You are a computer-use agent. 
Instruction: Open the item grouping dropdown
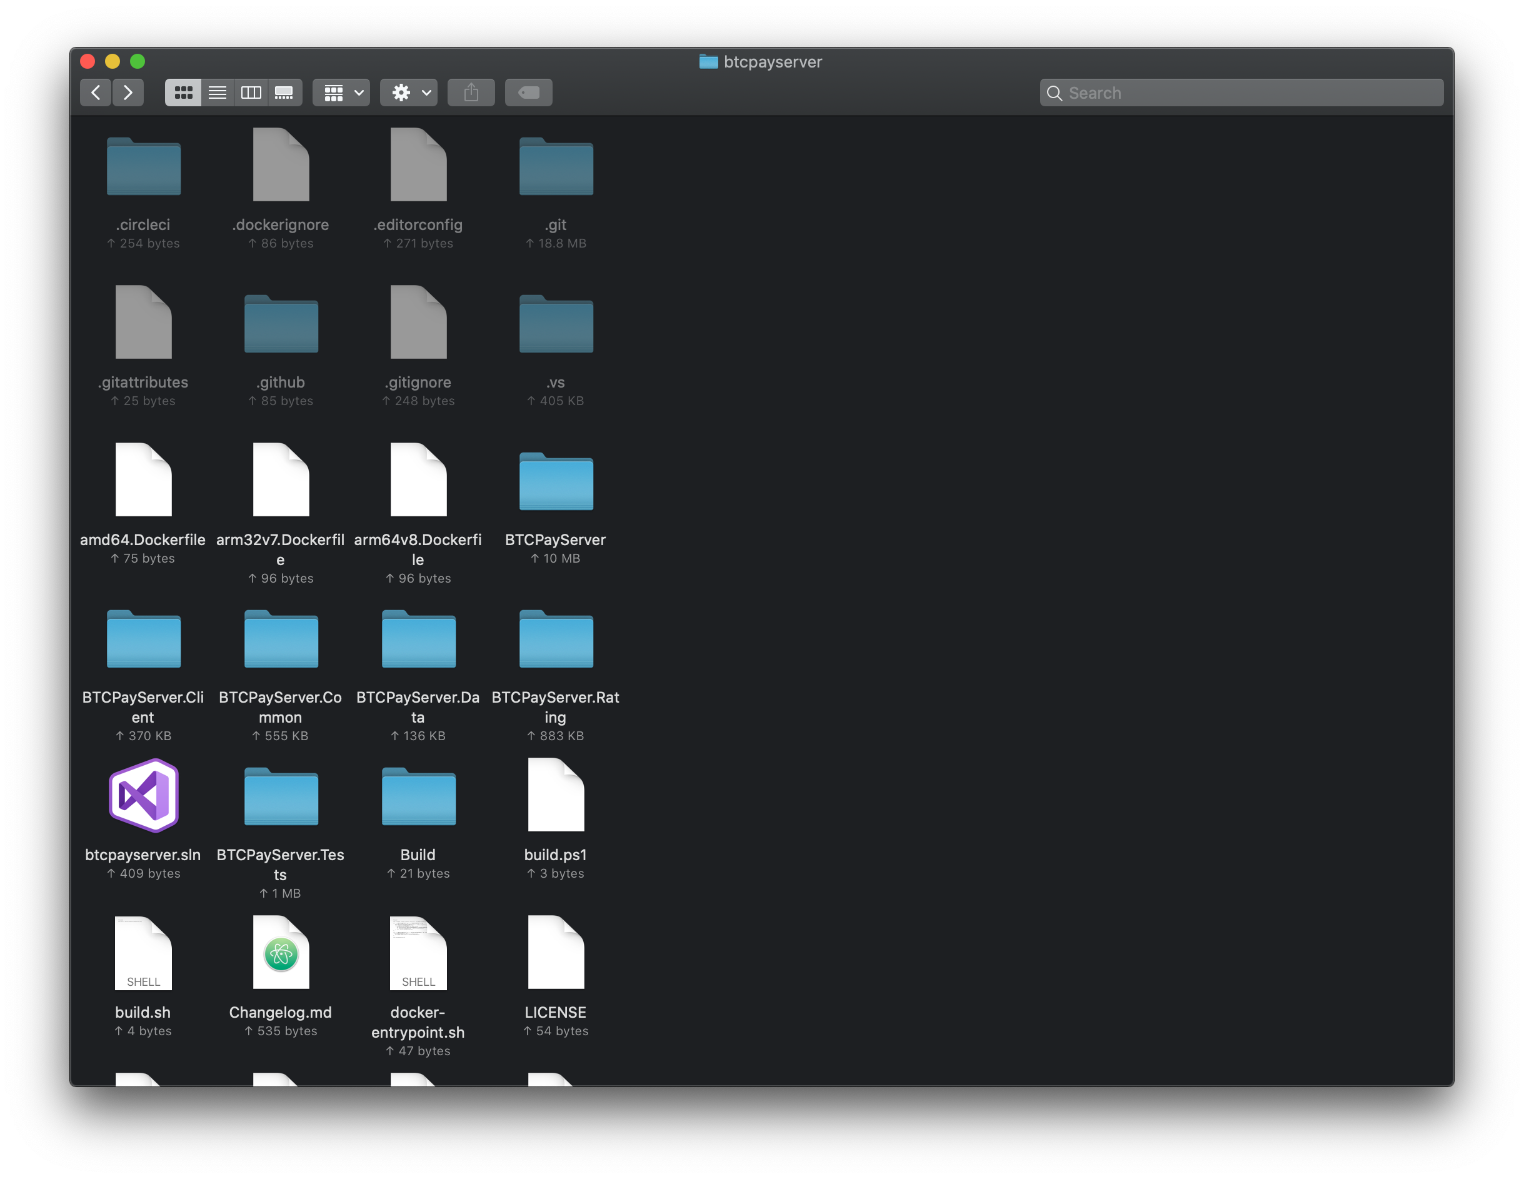341,92
